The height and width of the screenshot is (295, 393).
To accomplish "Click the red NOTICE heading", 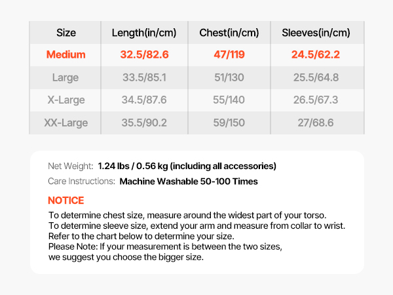I will [x=66, y=201].
